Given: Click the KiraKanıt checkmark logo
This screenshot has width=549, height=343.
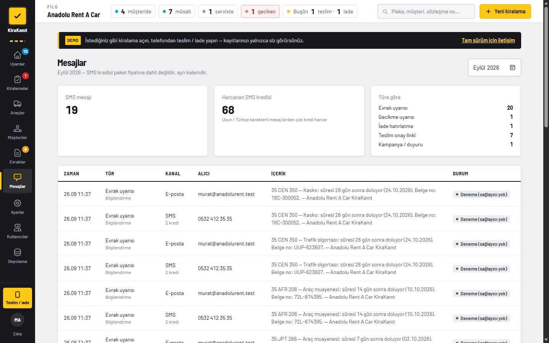Looking at the screenshot, I should click(17, 16).
